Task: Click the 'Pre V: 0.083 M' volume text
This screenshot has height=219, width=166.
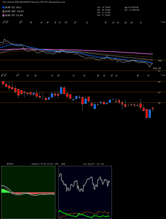Action: point(131,10)
